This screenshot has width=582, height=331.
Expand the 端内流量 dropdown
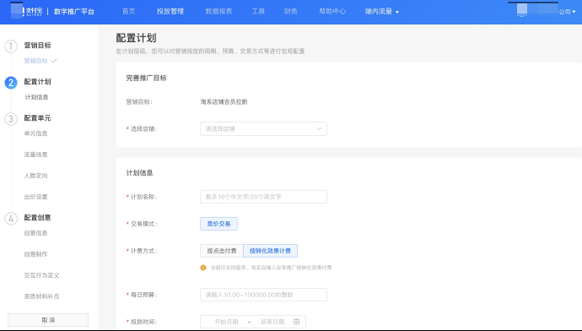point(382,12)
